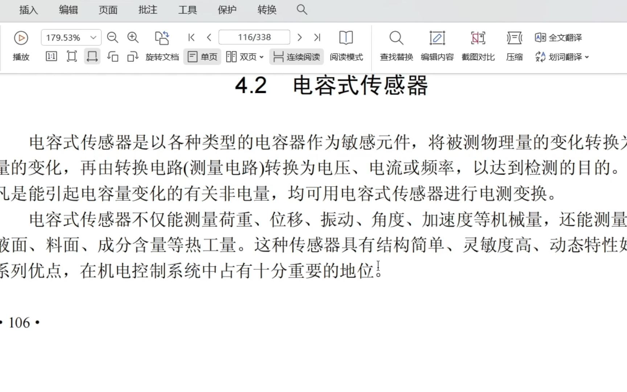Click heading text 4.2 电容式传感器
The height and width of the screenshot is (392, 627).
332,86
